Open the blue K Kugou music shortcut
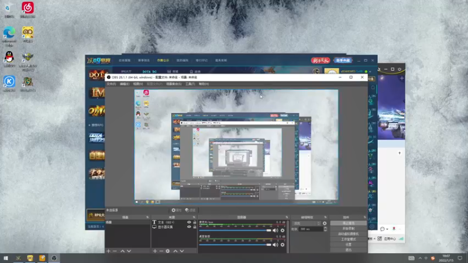This screenshot has height=263, width=468. coord(9,83)
